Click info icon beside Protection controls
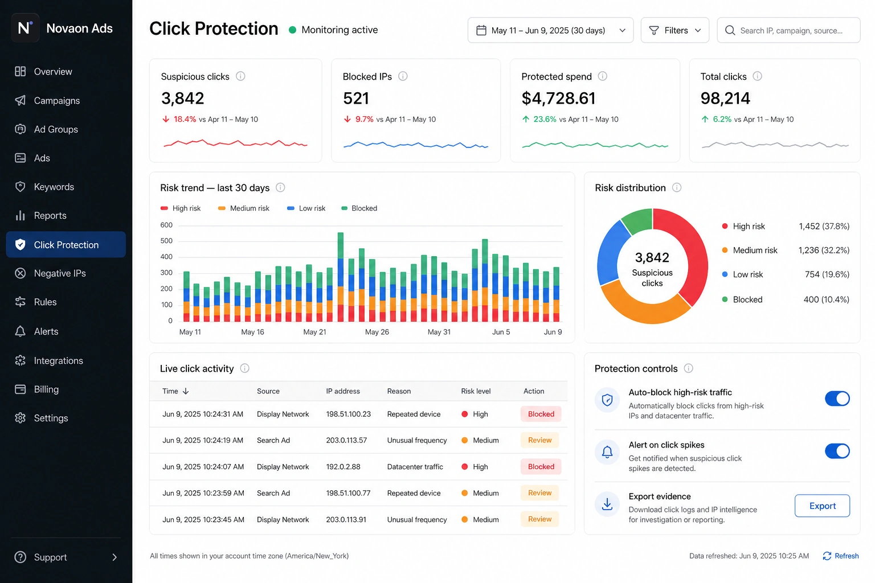The height and width of the screenshot is (583, 875). pyautogui.click(x=689, y=368)
